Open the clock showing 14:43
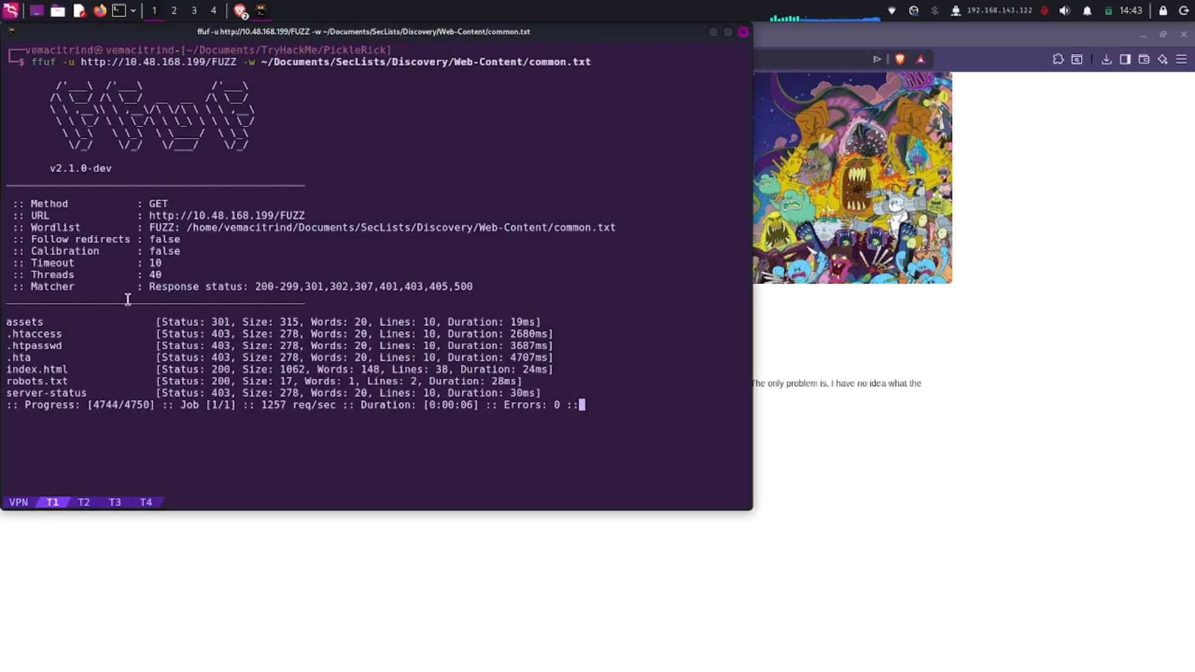This screenshot has height=672, width=1195. point(1131,11)
